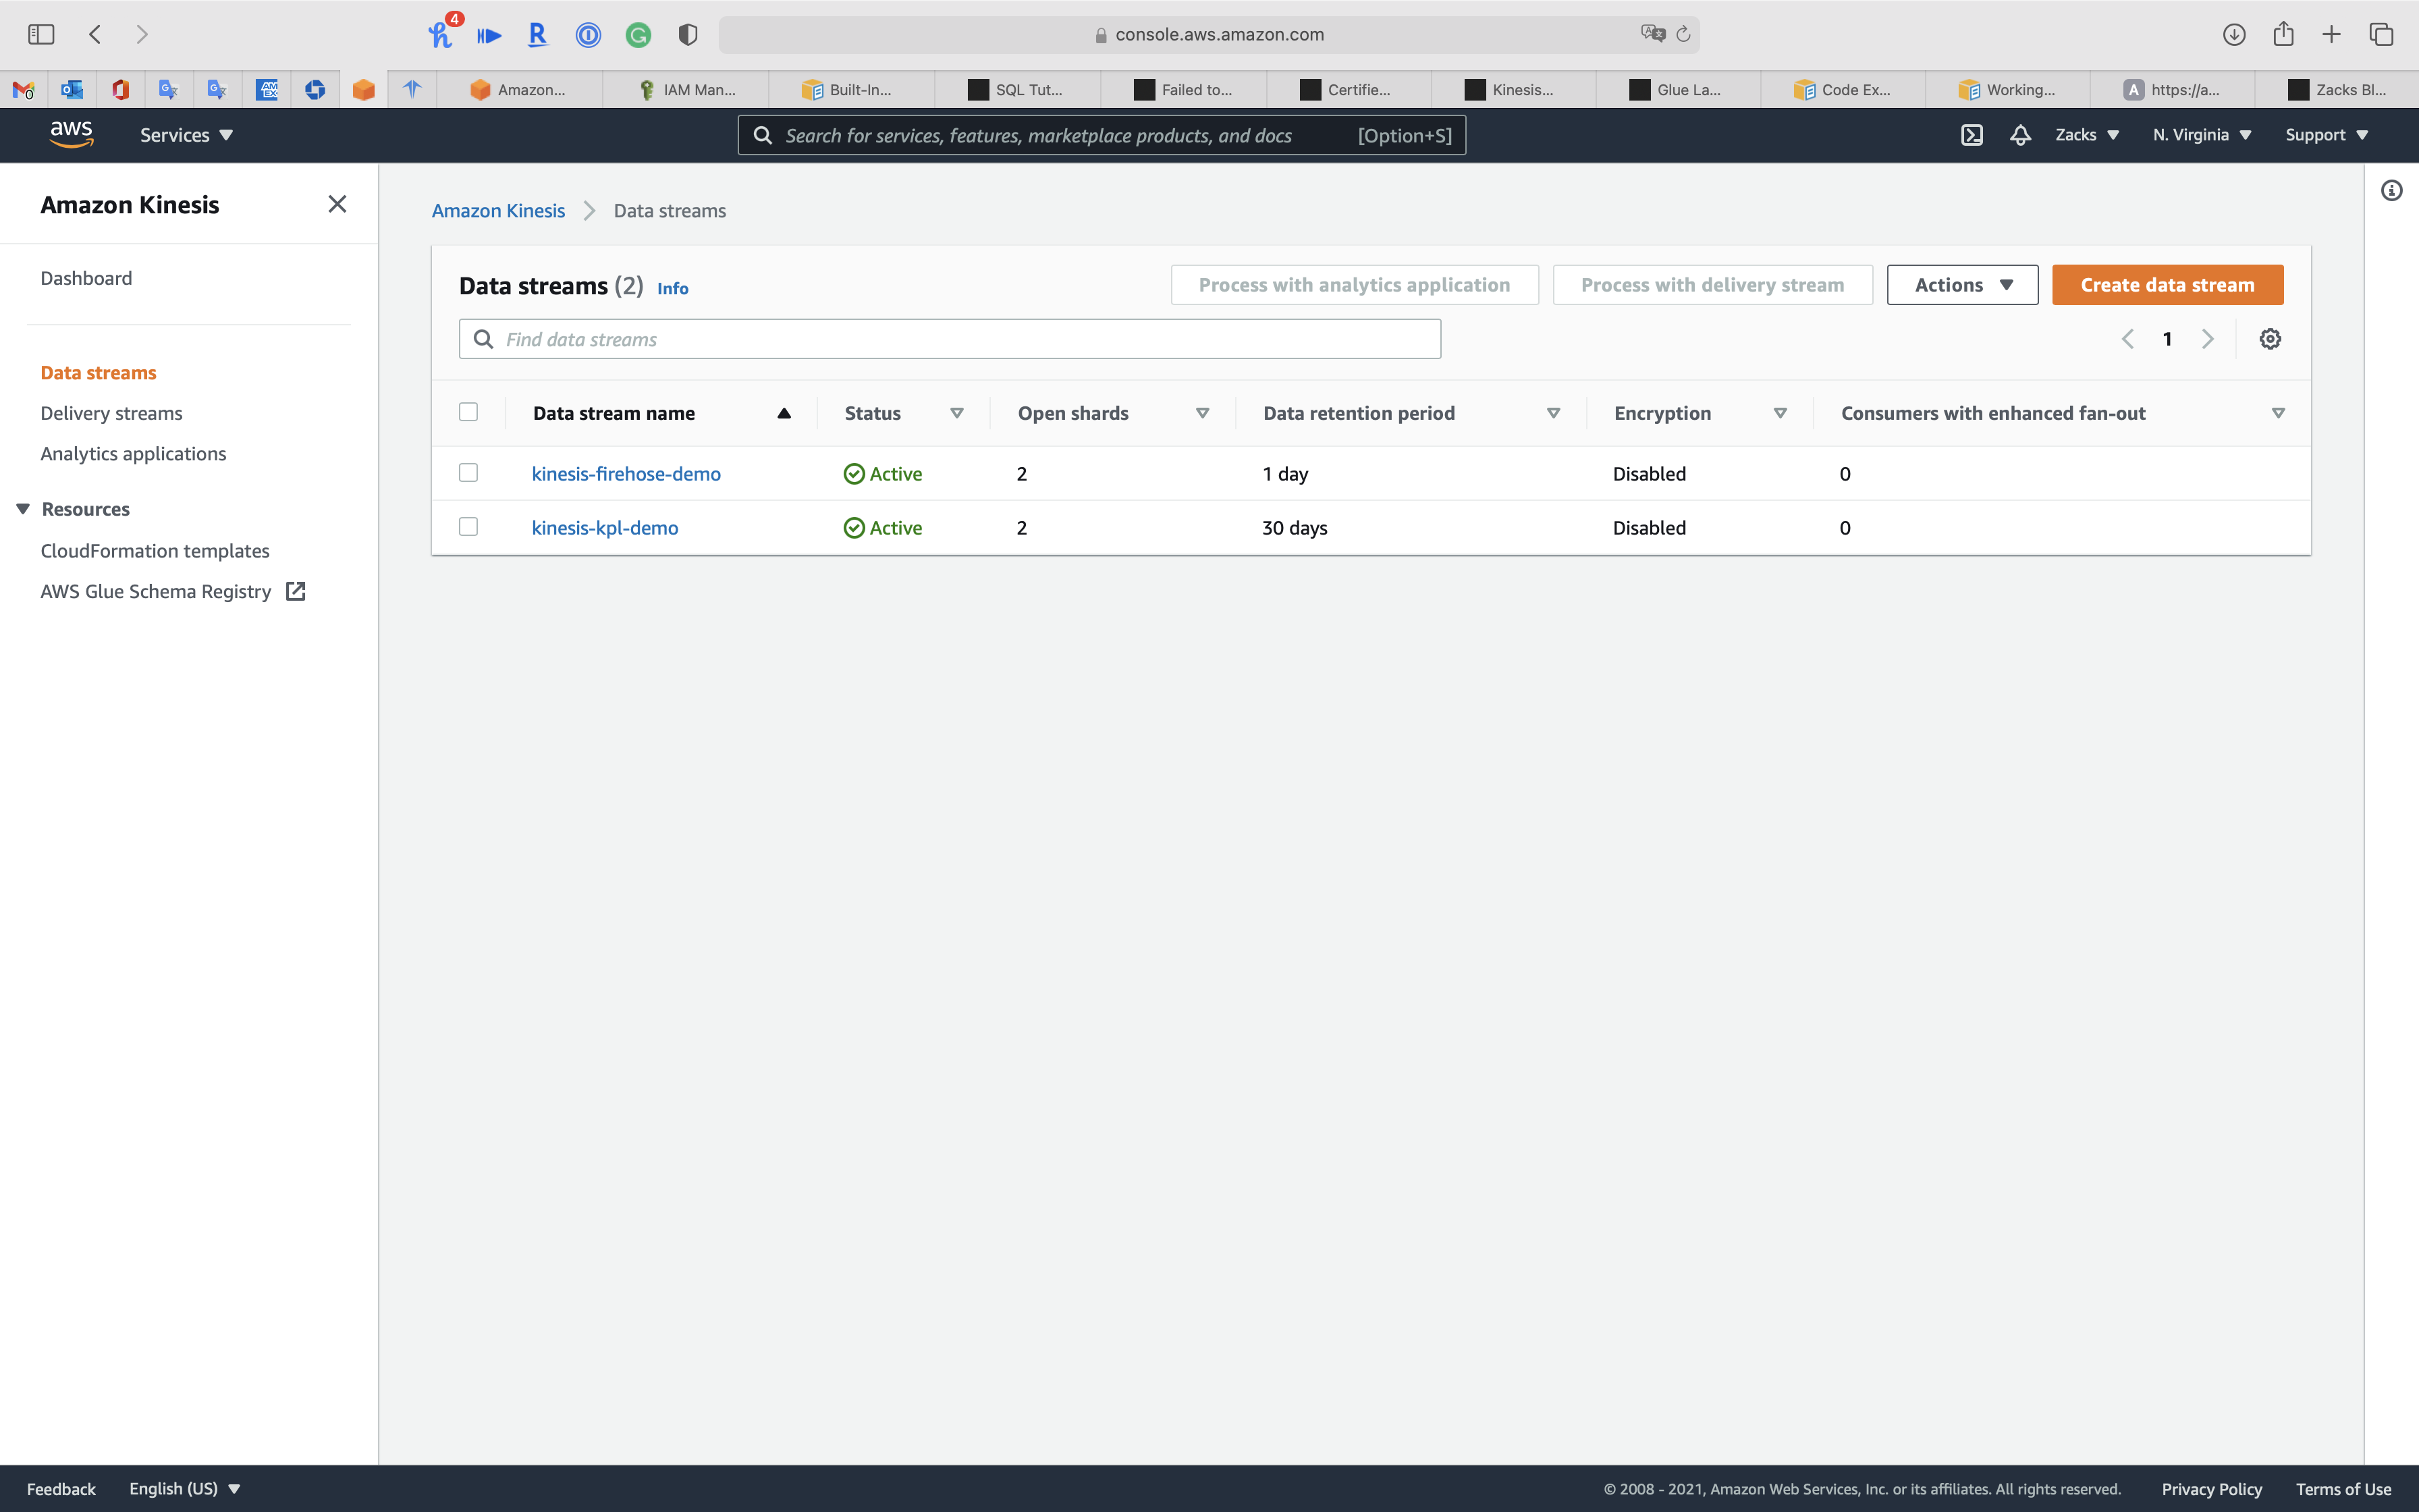Expand the N. Virginia region menu
Viewport: 2419px width, 1512px height.
(x=2201, y=135)
